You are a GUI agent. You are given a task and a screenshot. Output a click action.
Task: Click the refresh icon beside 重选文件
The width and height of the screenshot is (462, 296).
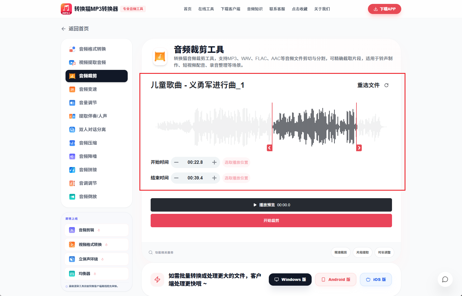[x=387, y=85]
